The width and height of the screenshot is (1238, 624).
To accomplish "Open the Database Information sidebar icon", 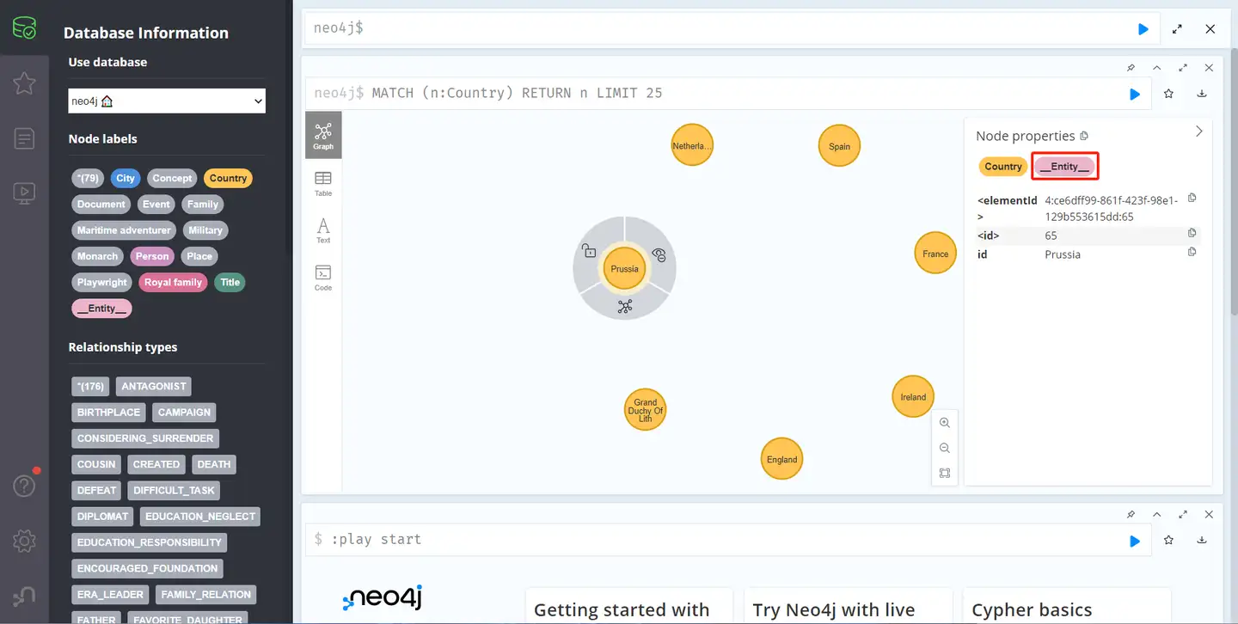I will 24,28.
